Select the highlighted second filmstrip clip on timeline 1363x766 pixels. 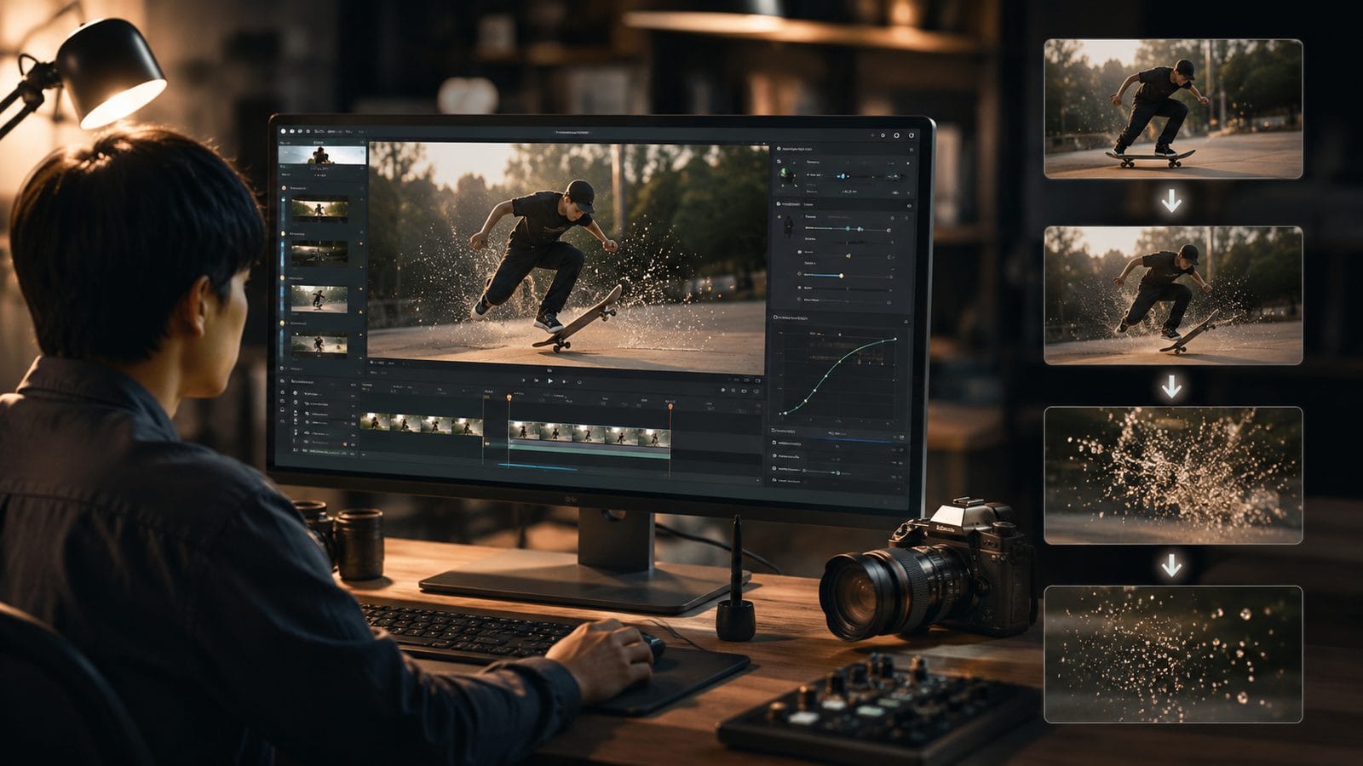[589, 436]
